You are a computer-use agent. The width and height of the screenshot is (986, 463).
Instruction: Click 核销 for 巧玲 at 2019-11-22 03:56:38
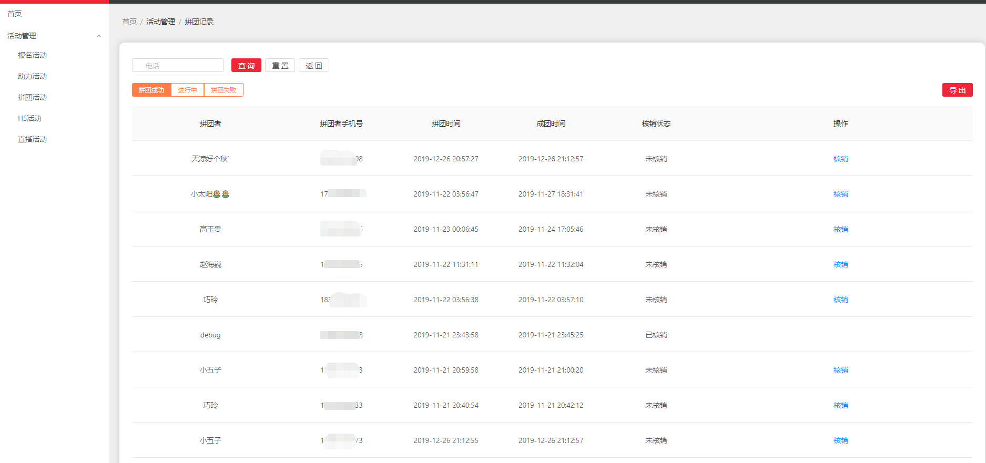coord(840,300)
